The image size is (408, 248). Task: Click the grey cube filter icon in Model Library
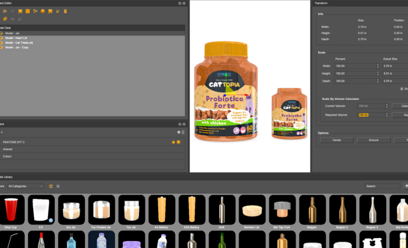click(58, 186)
